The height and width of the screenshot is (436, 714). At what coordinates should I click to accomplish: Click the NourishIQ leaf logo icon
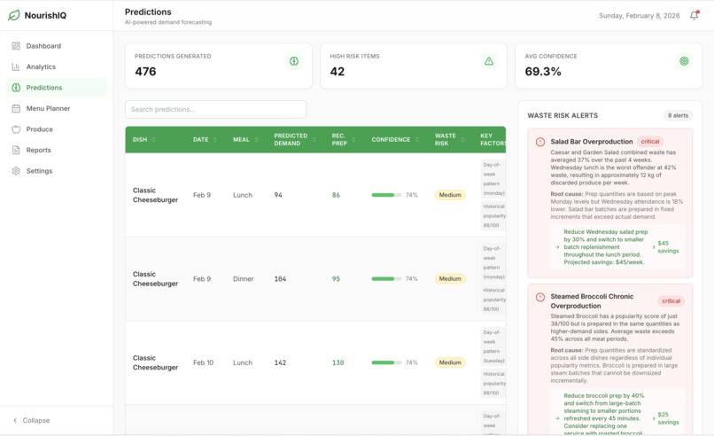coord(13,15)
